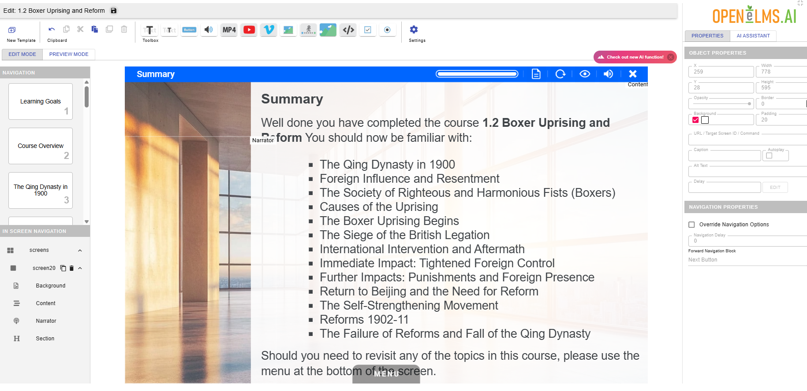Open the Next Button forward navigation dropdown
The height and width of the screenshot is (391, 807).
point(747,260)
